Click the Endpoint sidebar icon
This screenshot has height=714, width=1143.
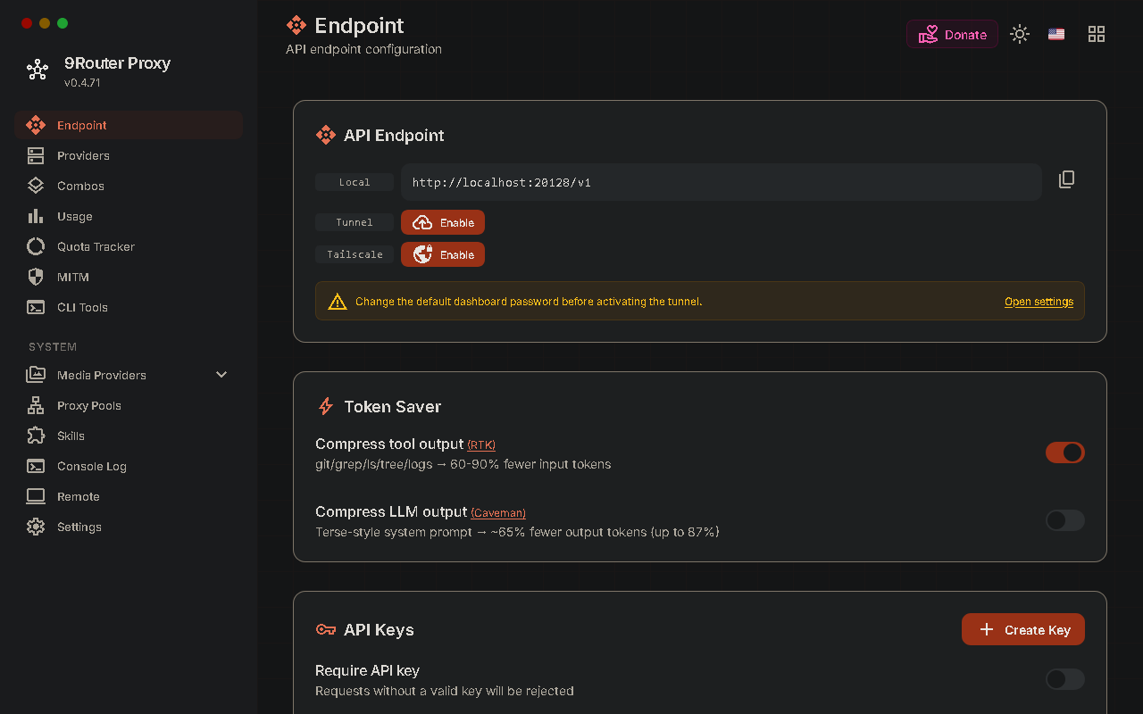36,125
